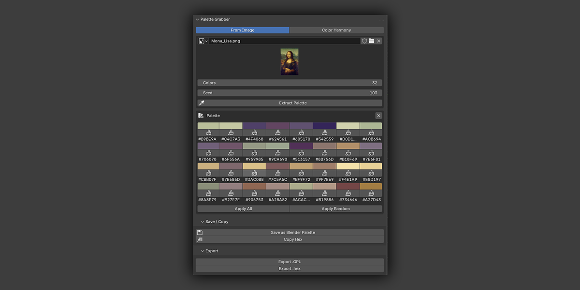Unlink Mona_Lisa.png with the X icon
580x290 pixels.
pos(379,41)
